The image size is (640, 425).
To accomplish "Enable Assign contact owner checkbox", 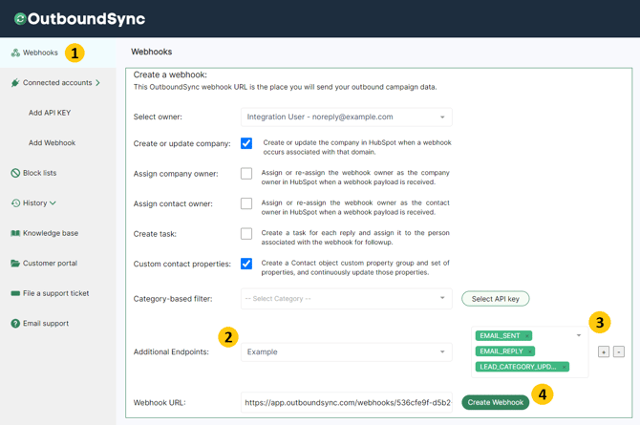I will 246,203.
